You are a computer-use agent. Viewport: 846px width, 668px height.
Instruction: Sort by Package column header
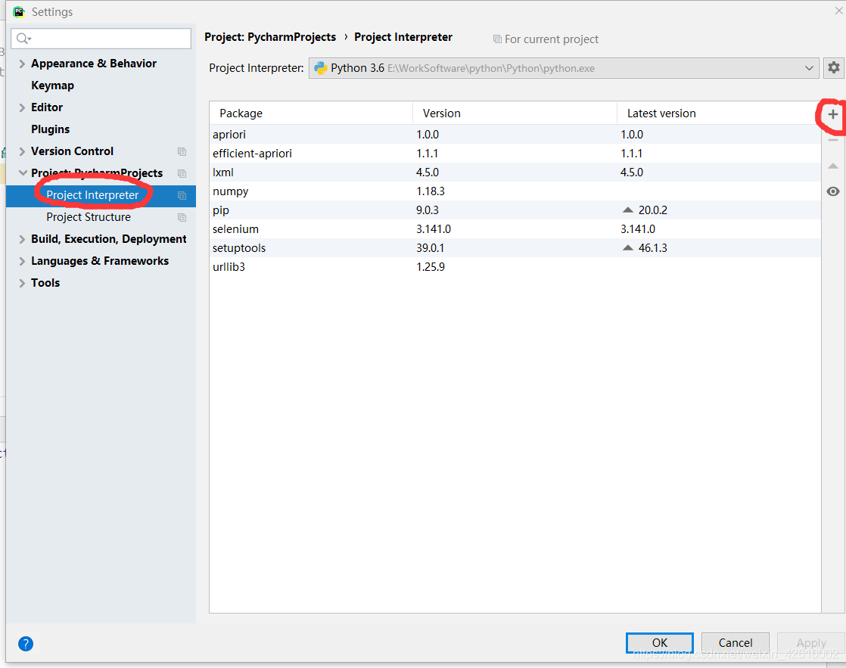[311, 113]
